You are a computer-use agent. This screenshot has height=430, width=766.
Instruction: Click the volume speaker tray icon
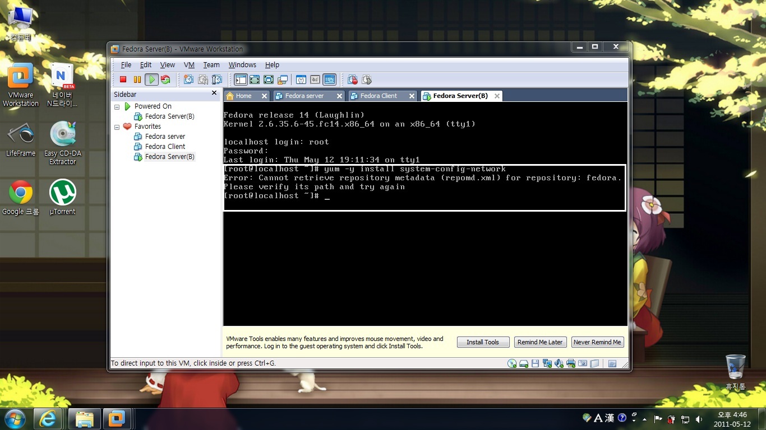click(699, 419)
